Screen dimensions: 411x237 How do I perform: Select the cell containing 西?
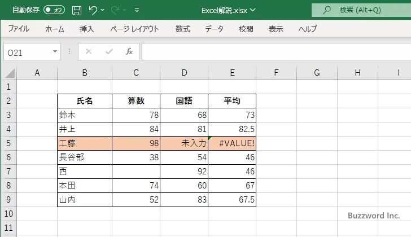point(85,172)
